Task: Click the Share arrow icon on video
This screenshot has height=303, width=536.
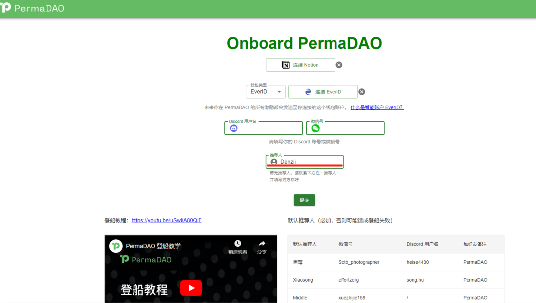Action: point(262,244)
